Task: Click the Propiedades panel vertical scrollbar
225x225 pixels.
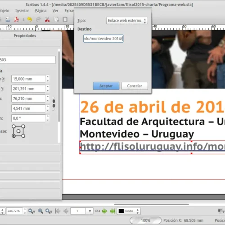Action: coord(59,86)
